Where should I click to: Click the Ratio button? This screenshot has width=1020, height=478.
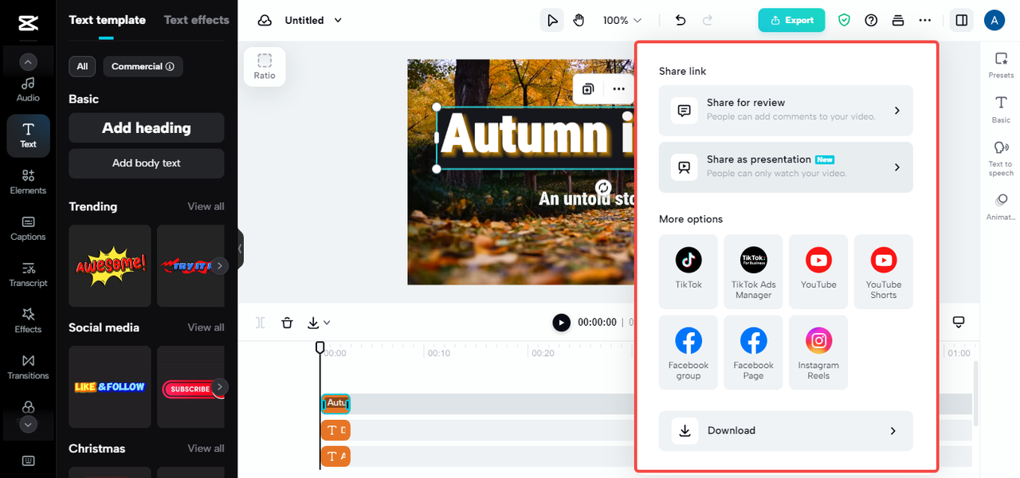pyautogui.click(x=265, y=66)
